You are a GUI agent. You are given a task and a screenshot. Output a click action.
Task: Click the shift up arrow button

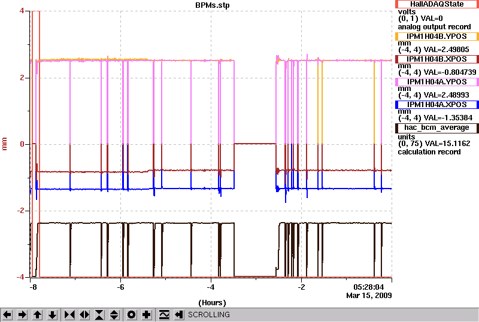[37, 315]
